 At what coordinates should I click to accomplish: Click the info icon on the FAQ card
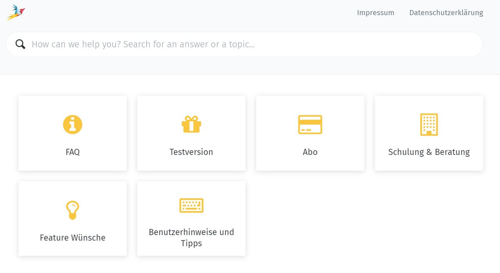pyautogui.click(x=72, y=124)
